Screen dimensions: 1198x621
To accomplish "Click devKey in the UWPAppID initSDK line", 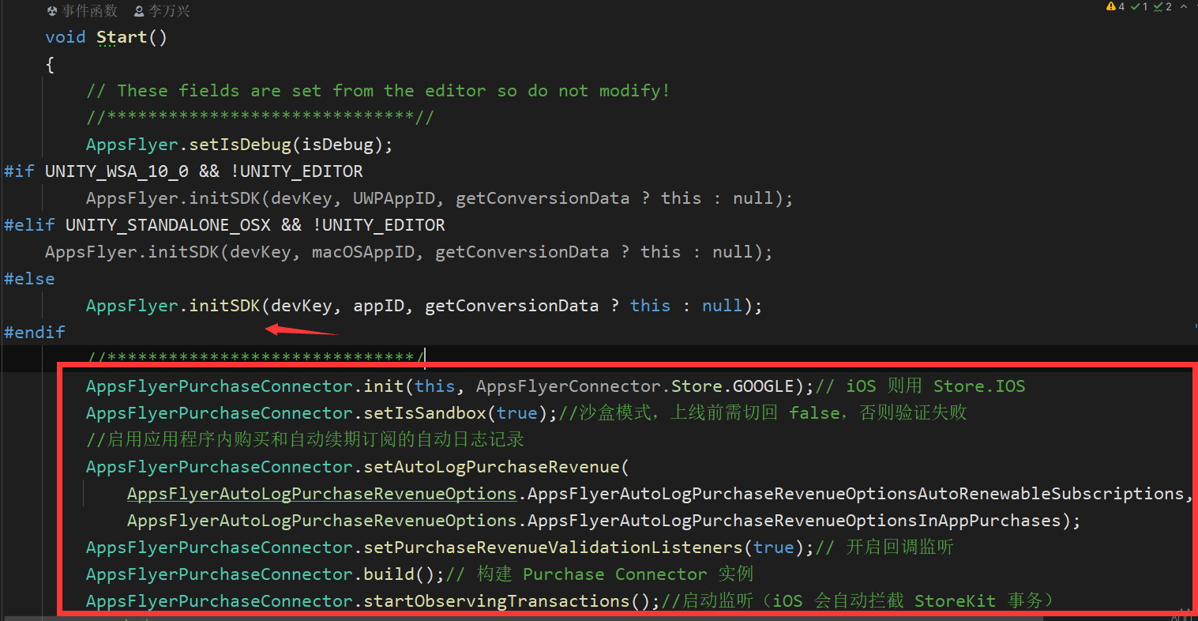I will 302,198.
